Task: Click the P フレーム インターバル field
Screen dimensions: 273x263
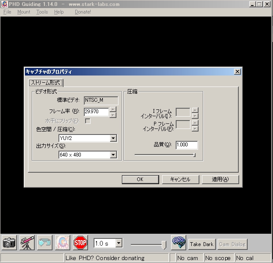Action: coord(183,125)
